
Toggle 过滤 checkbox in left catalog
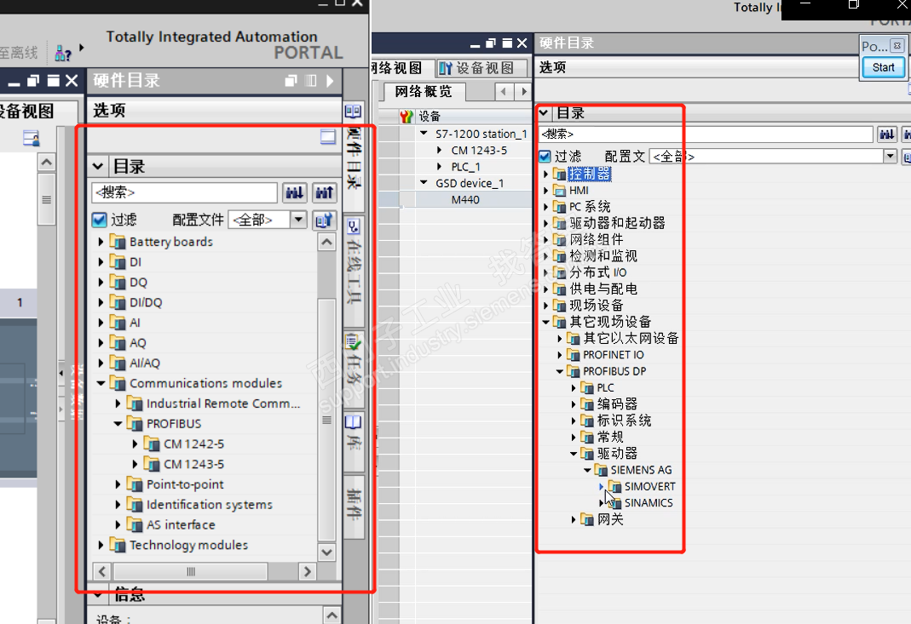pyautogui.click(x=100, y=220)
